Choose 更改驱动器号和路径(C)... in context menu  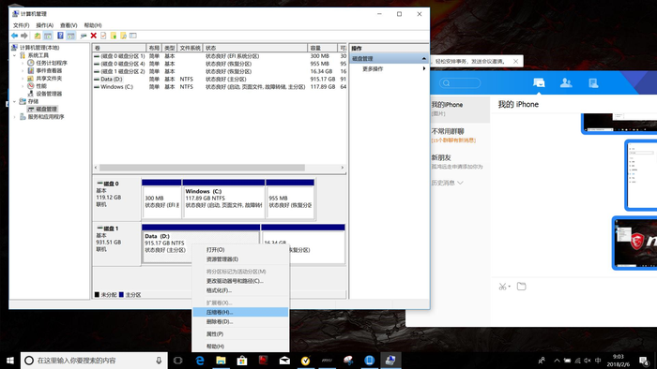click(240, 281)
